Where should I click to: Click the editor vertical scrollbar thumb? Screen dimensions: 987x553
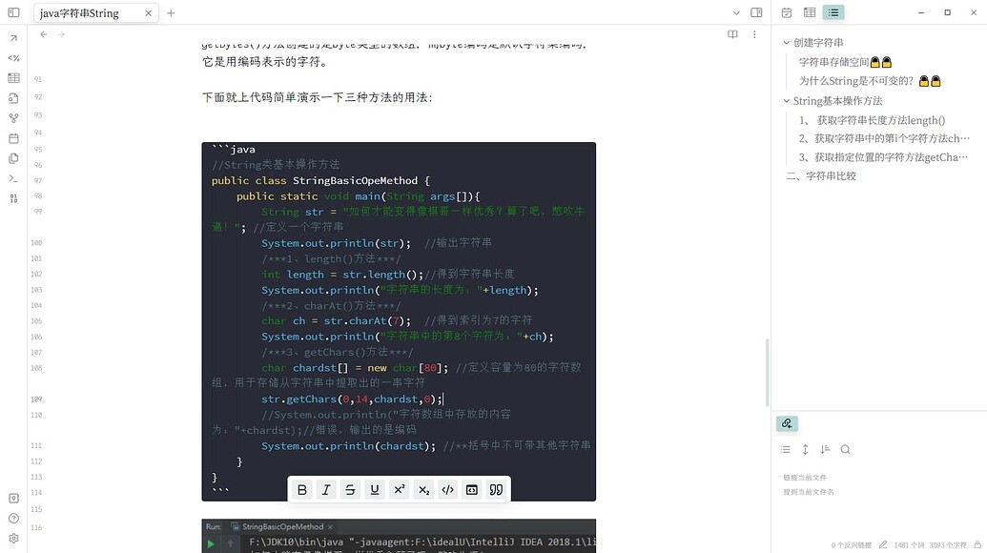coord(768,373)
